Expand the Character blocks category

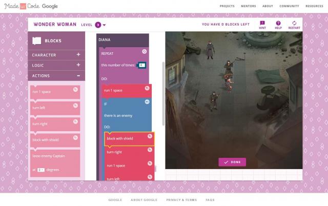(x=78, y=54)
